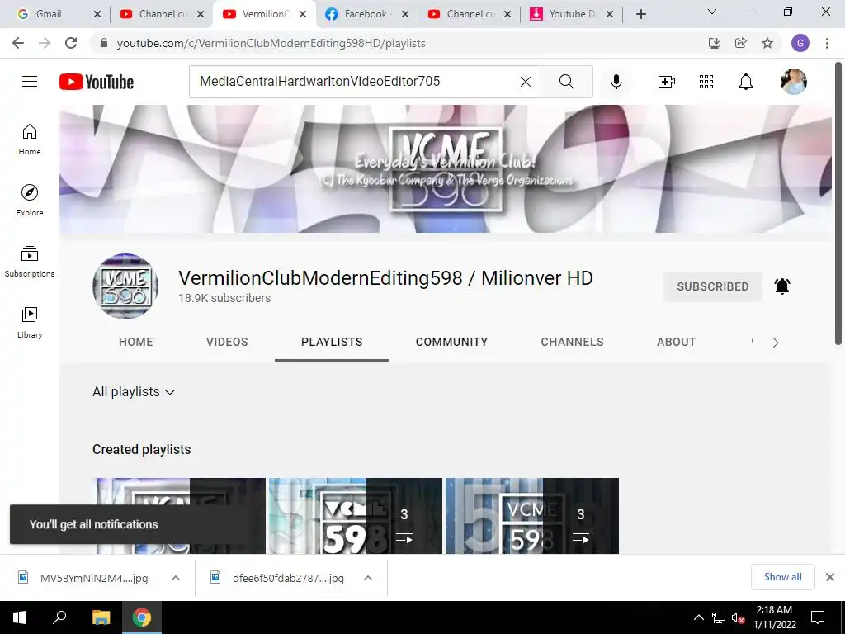Open the tab search dropdown arrow
Screen dimensions: 845x634
point(711,12)
